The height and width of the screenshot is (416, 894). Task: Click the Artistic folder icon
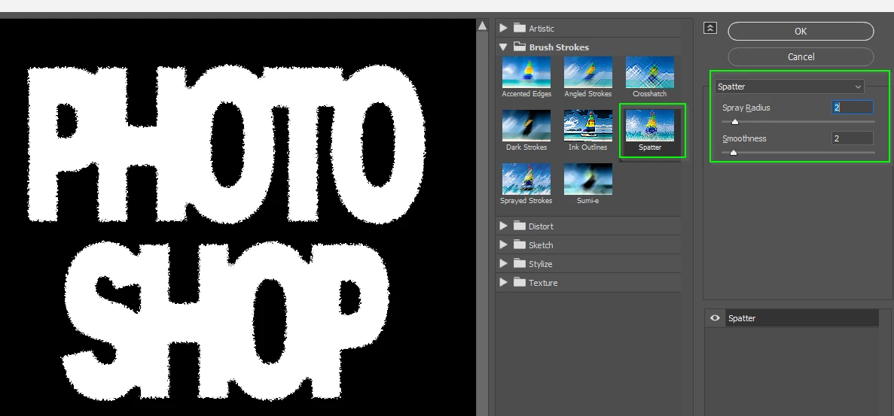(519, 28)
